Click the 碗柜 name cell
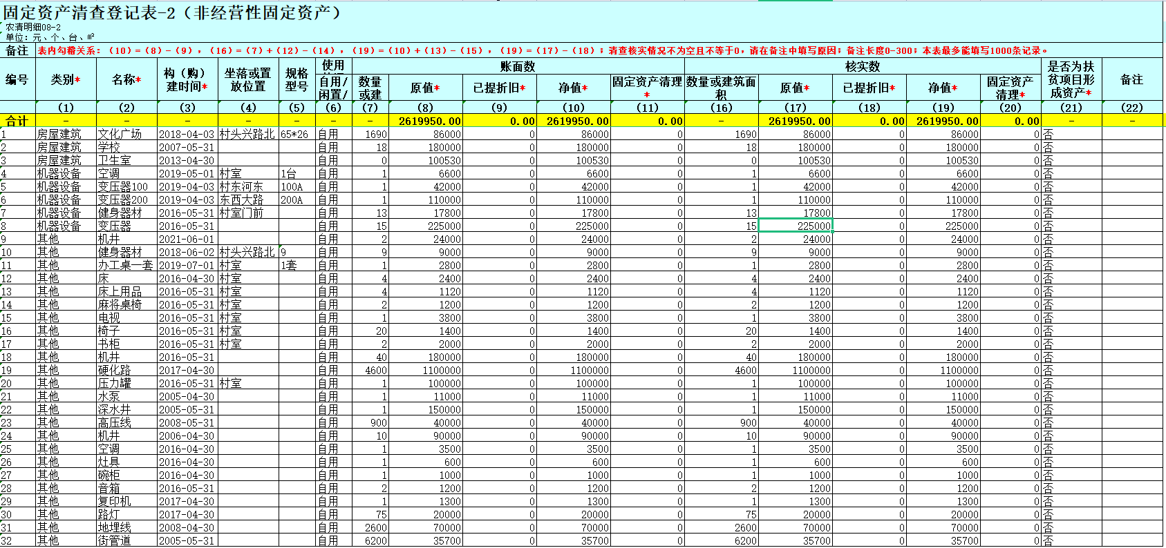This screenshot has width=1166, height=548. coord(126,475)
